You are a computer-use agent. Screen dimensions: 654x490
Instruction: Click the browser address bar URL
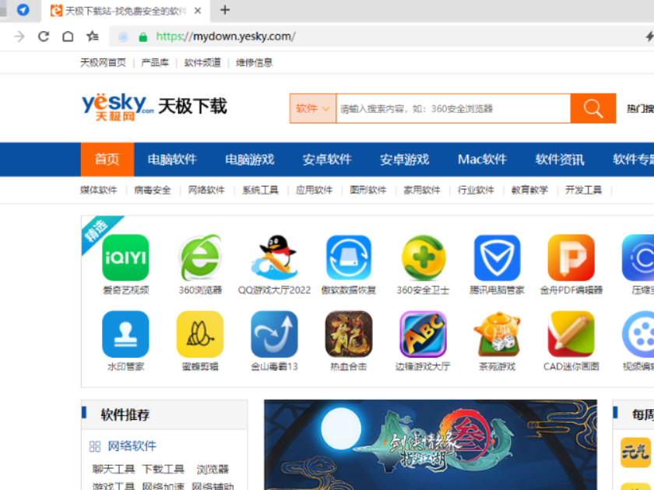226,37
